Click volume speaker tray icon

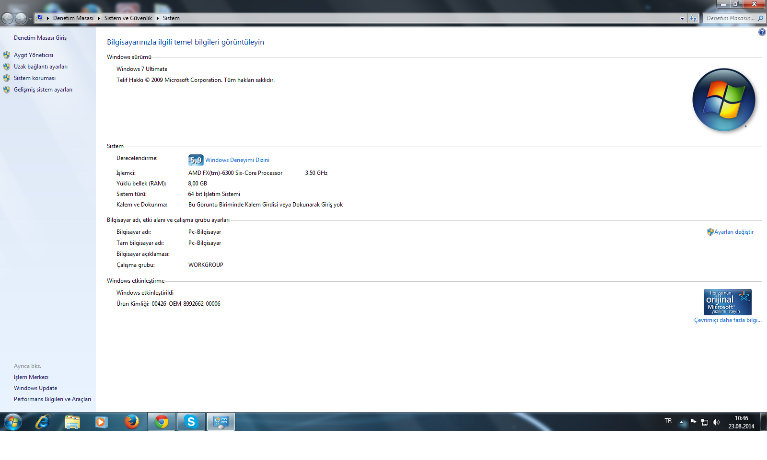716,422
